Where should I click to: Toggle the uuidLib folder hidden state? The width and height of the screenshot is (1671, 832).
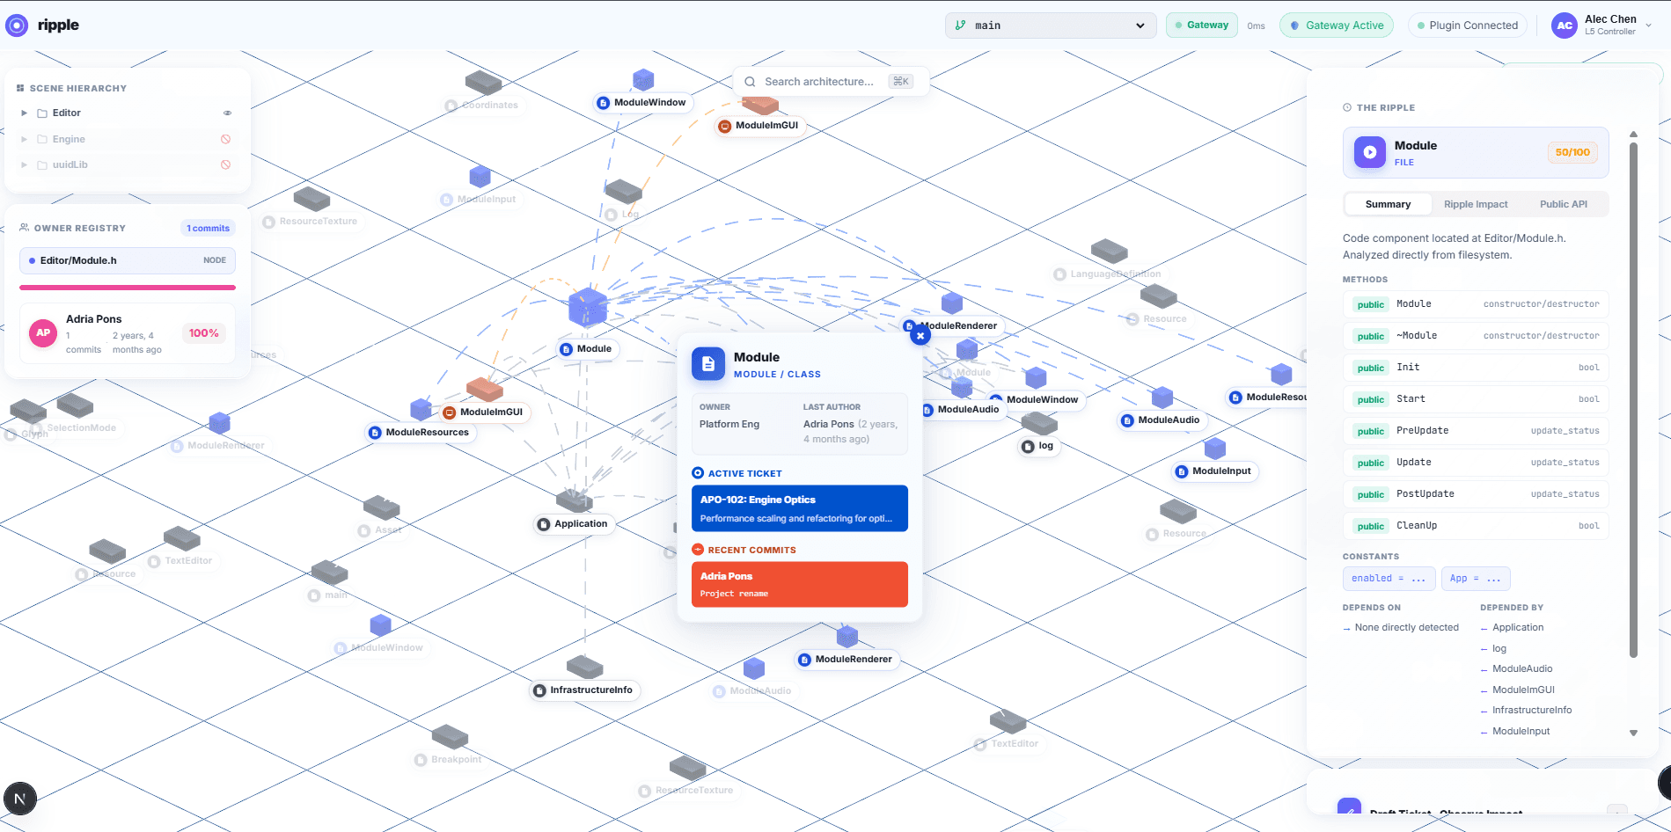[225, 164]
